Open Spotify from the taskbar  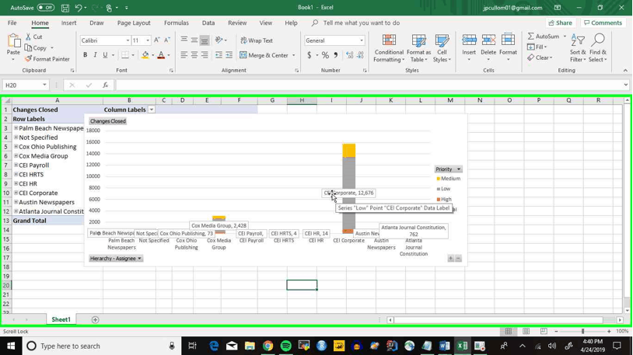[x=285, y=346]
